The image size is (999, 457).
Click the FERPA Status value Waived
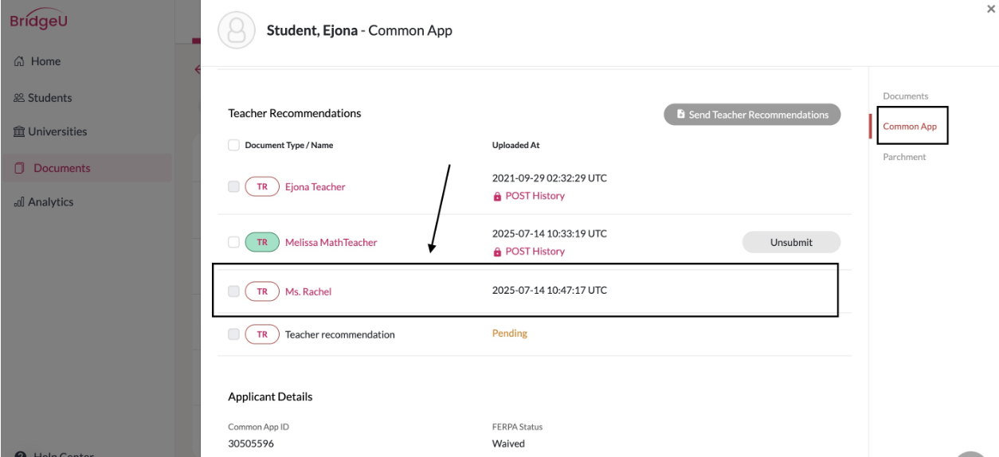tap(508, 443)
